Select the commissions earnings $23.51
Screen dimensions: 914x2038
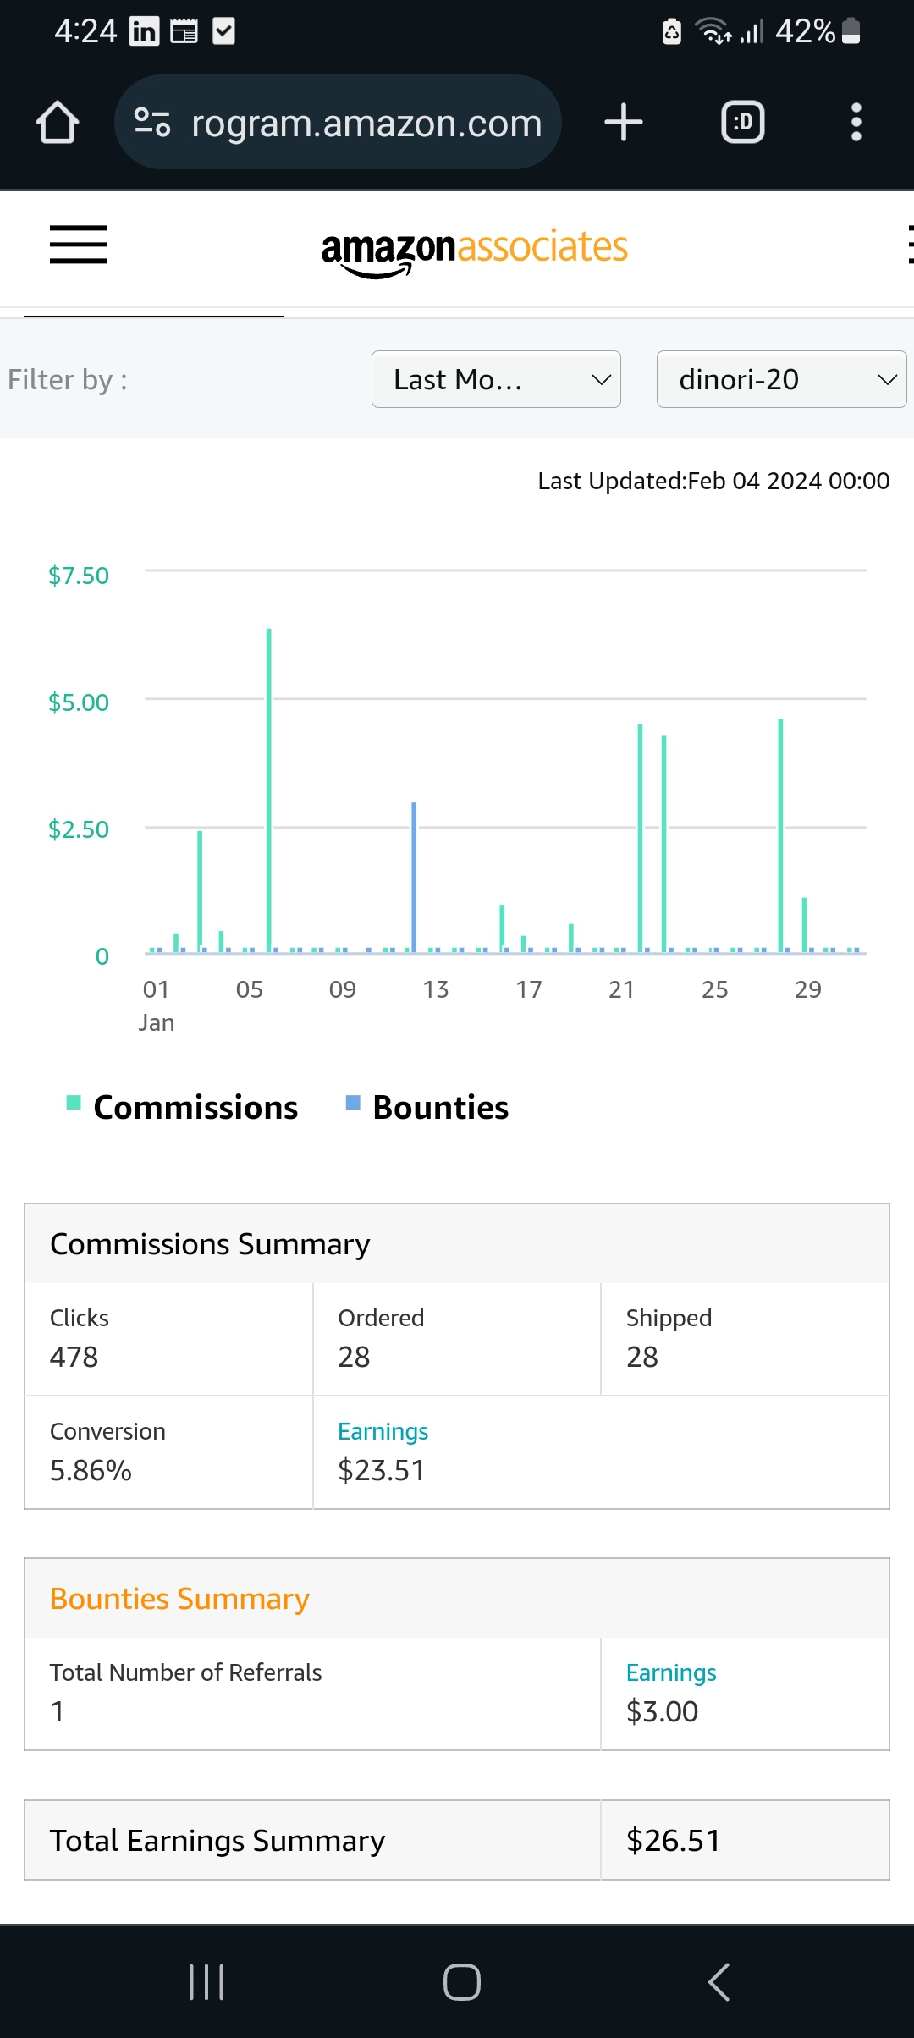[x=382, y=1470]
